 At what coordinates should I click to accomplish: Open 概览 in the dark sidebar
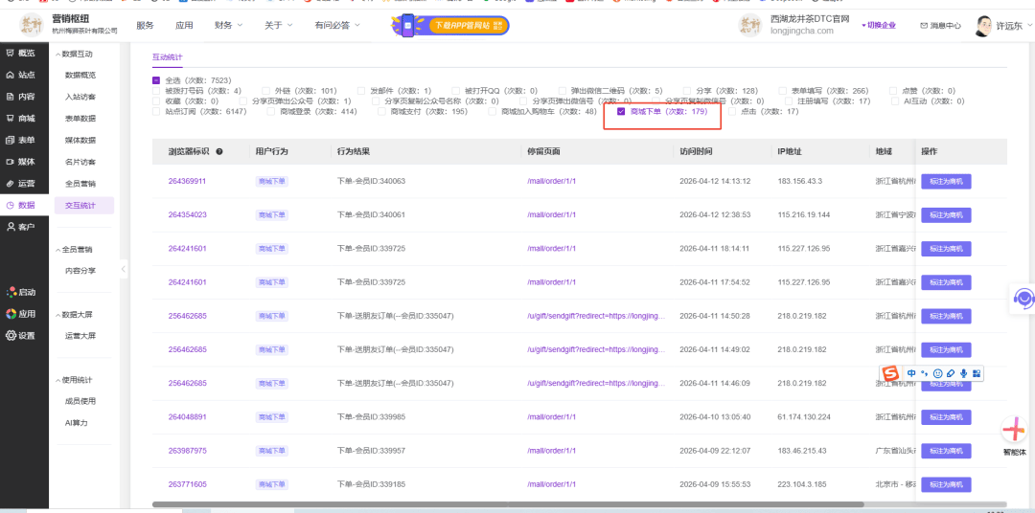click(21, 53)
